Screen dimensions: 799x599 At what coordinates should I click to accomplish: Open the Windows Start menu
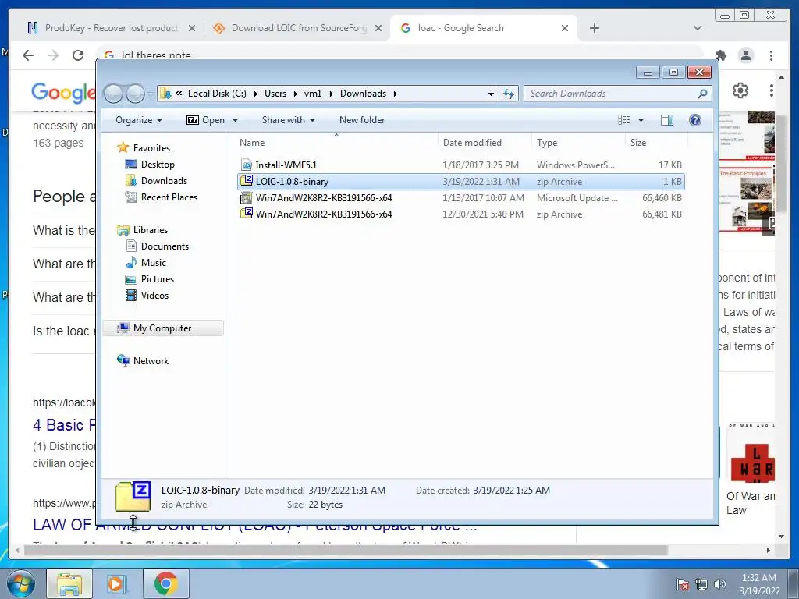(x=21, y=584)
